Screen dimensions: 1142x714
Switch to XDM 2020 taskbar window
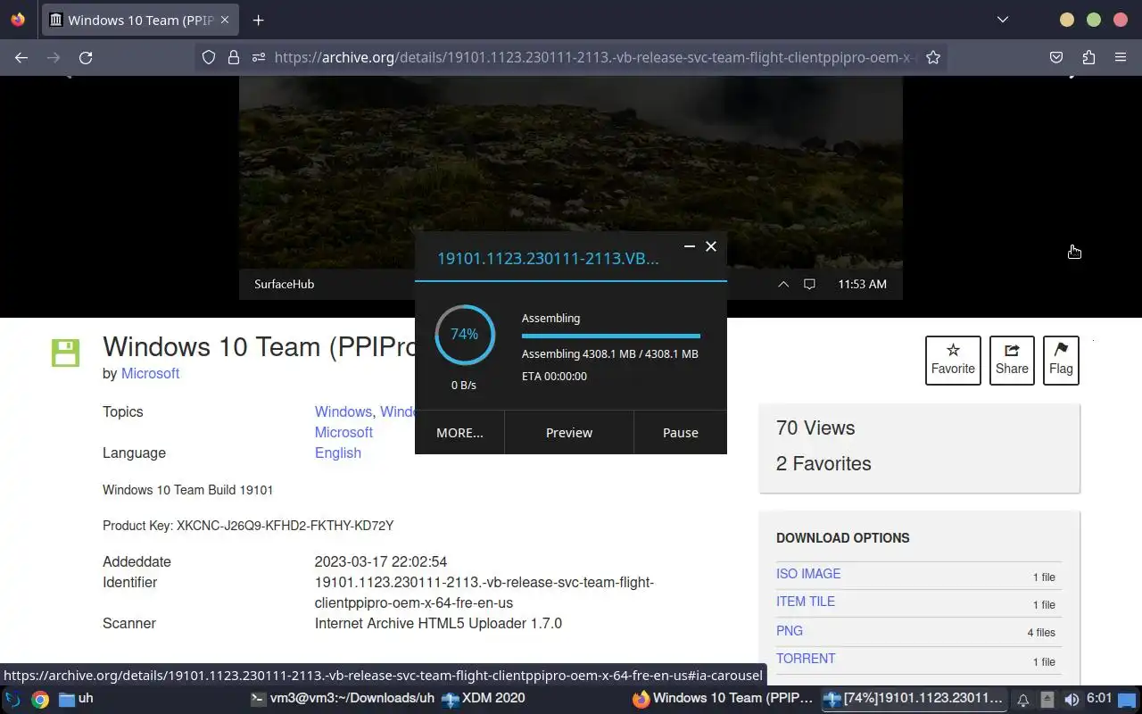[x=484, y=698]
